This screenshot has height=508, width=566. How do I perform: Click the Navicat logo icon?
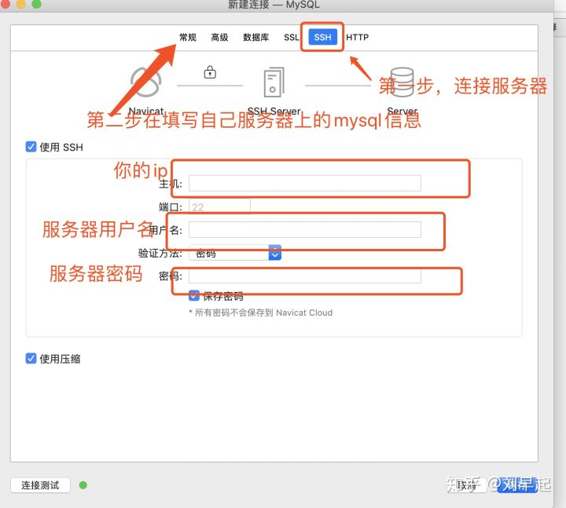pos(146,82)
